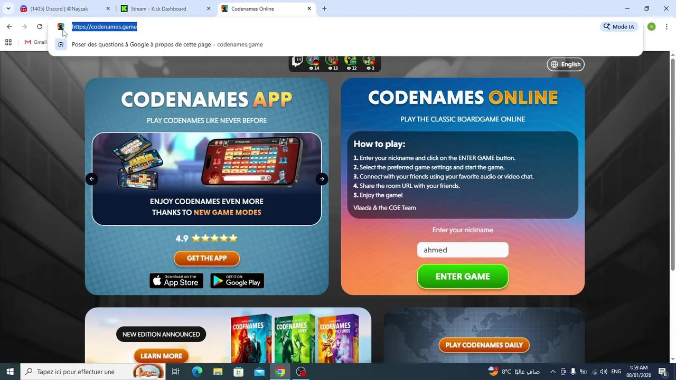
Task: Click the Chrome icon on taskbar
Action: [x=280, y=372]
